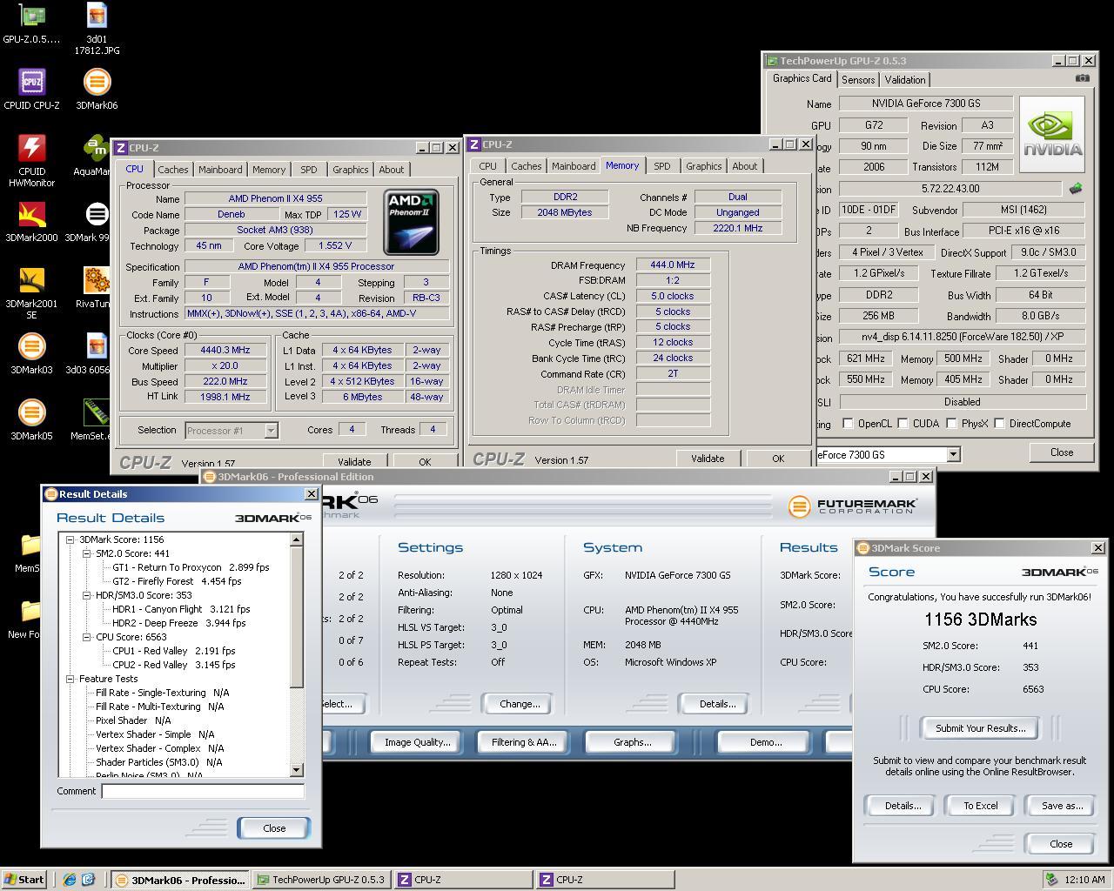Enable the CUDA checkbox in GPU-Z
1114x891 pixels.
pos(903,424)
